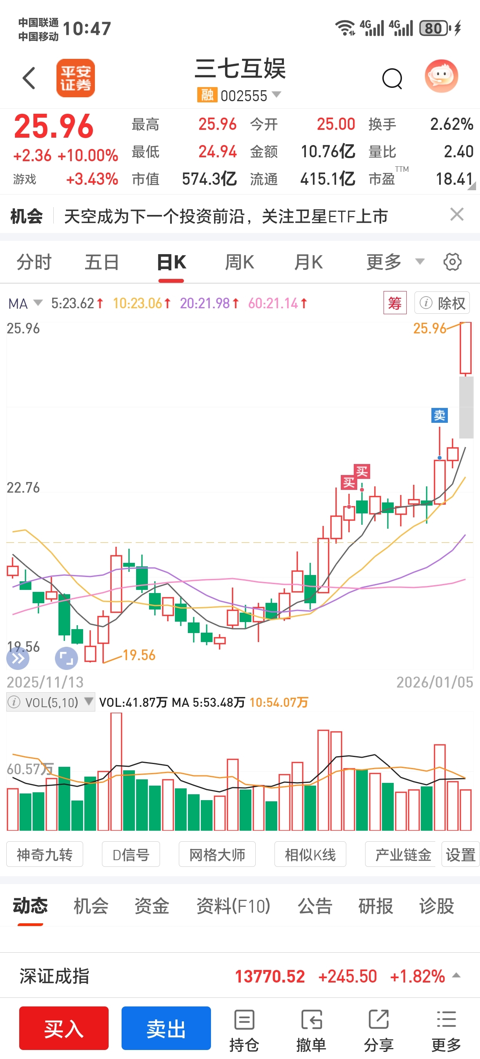Tap the double-arrow scroll chart icon
The image size is (480, 1059).
tap(18, 659)
